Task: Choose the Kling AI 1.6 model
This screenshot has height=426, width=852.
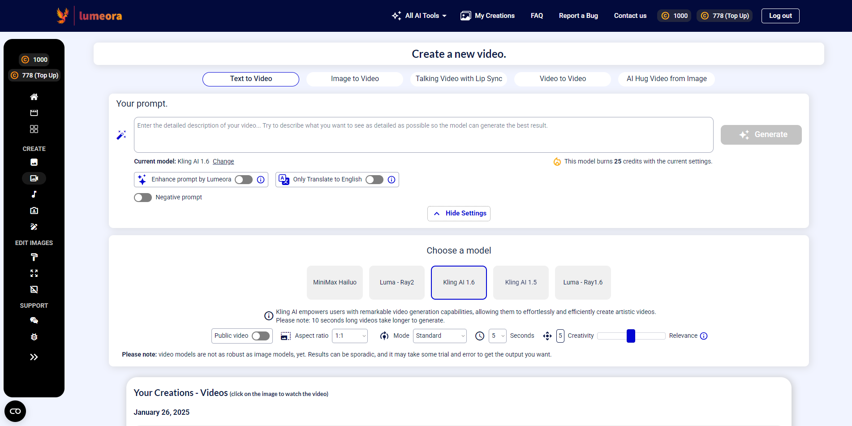Action: click(x=459, y=283)
